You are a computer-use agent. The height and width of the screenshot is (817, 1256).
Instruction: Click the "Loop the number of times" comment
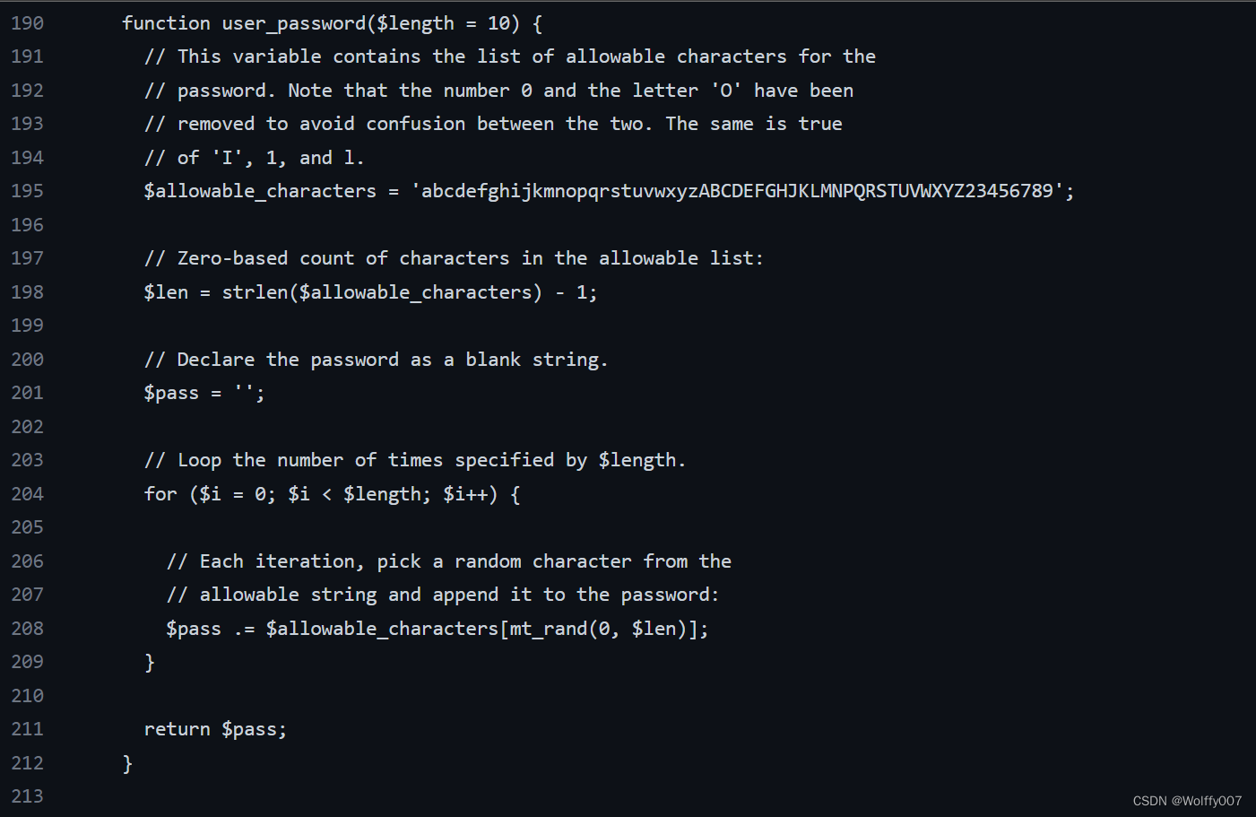tap(415, 460)
